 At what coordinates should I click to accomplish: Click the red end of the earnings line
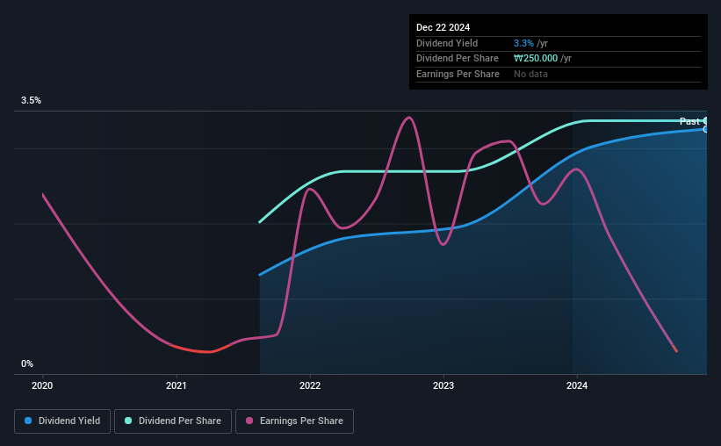674,349
